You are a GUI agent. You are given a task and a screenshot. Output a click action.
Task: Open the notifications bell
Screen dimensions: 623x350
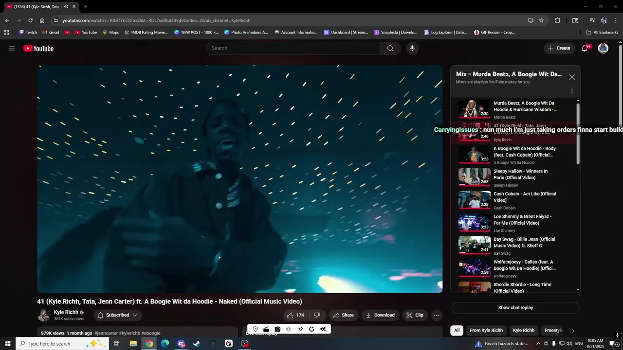[585, 48]
